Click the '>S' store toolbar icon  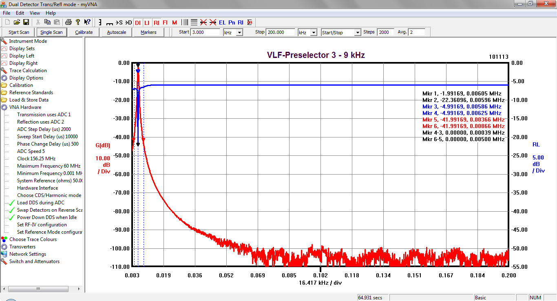click(x=119, y=22)
